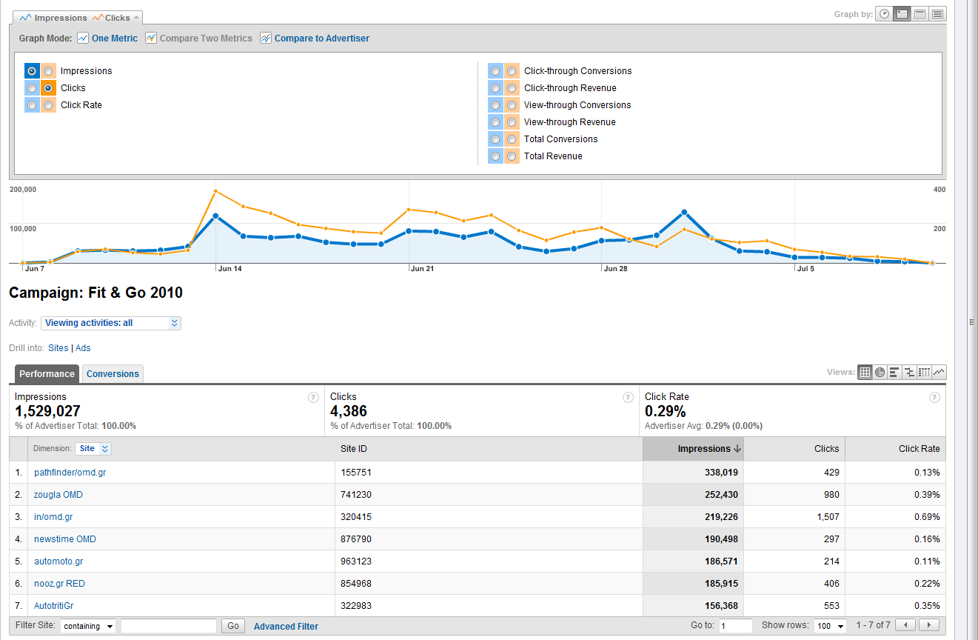The height and width of the screenshot is (640, 978).
Task: Drill into Sites
Action: [58, 348]
